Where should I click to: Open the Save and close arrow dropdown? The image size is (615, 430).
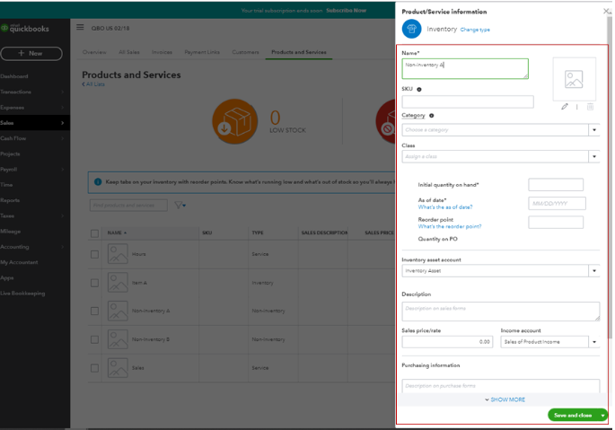(x=602, y=415)
